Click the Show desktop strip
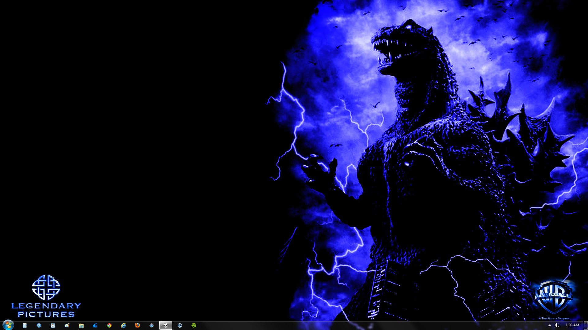588x330 pixels. [x=586, y=325]
